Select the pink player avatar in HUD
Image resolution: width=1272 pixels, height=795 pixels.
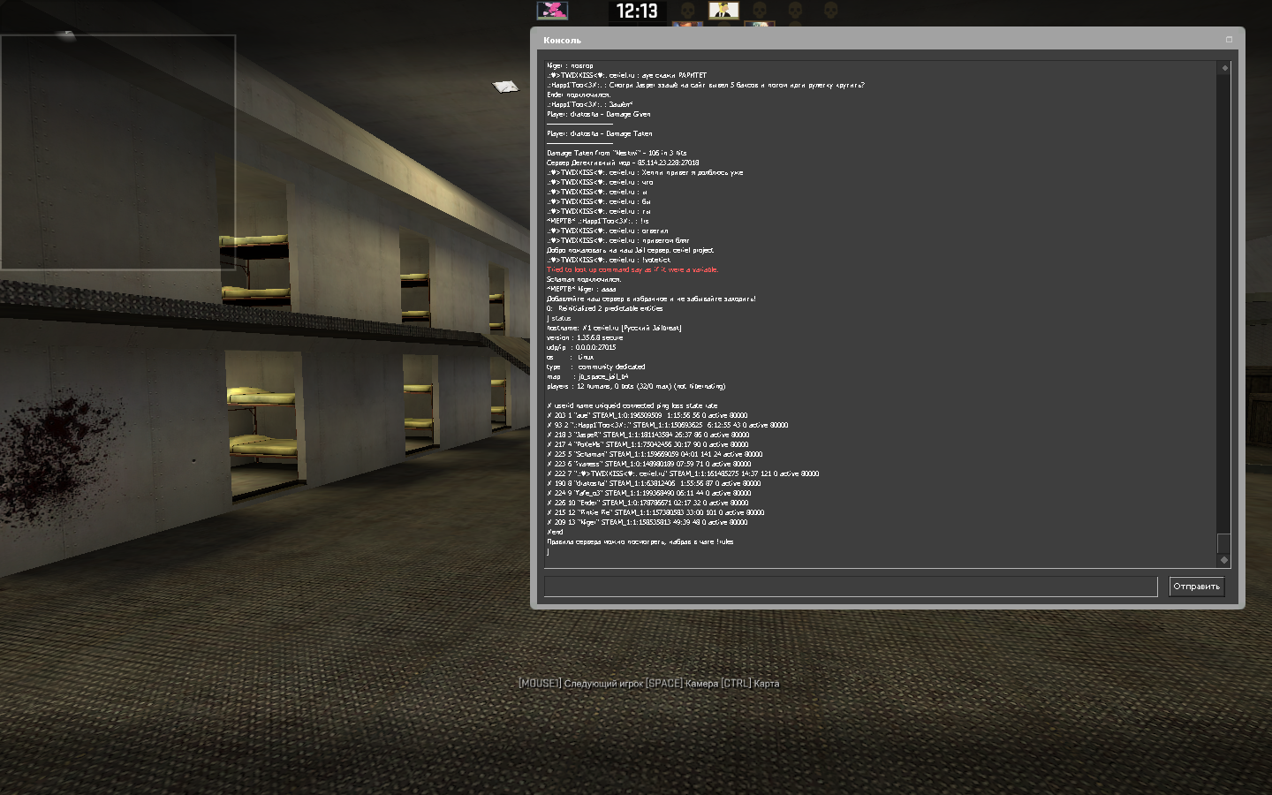coord(552,11)
